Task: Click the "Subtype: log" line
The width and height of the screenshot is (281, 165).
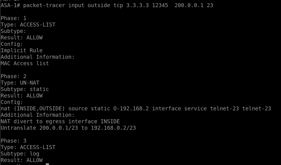Action: coord(20,153)
